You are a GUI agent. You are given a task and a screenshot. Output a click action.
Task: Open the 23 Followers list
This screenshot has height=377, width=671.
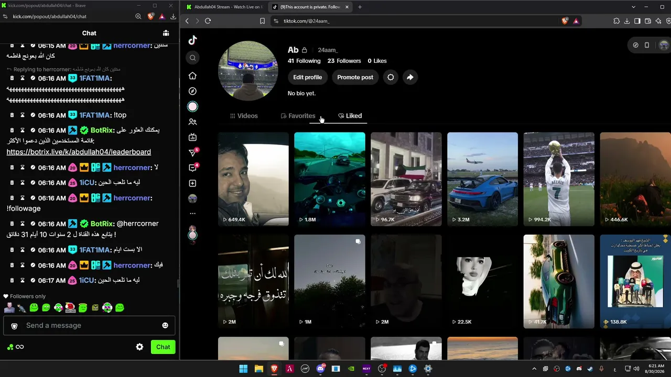click(x=344, y=61)
